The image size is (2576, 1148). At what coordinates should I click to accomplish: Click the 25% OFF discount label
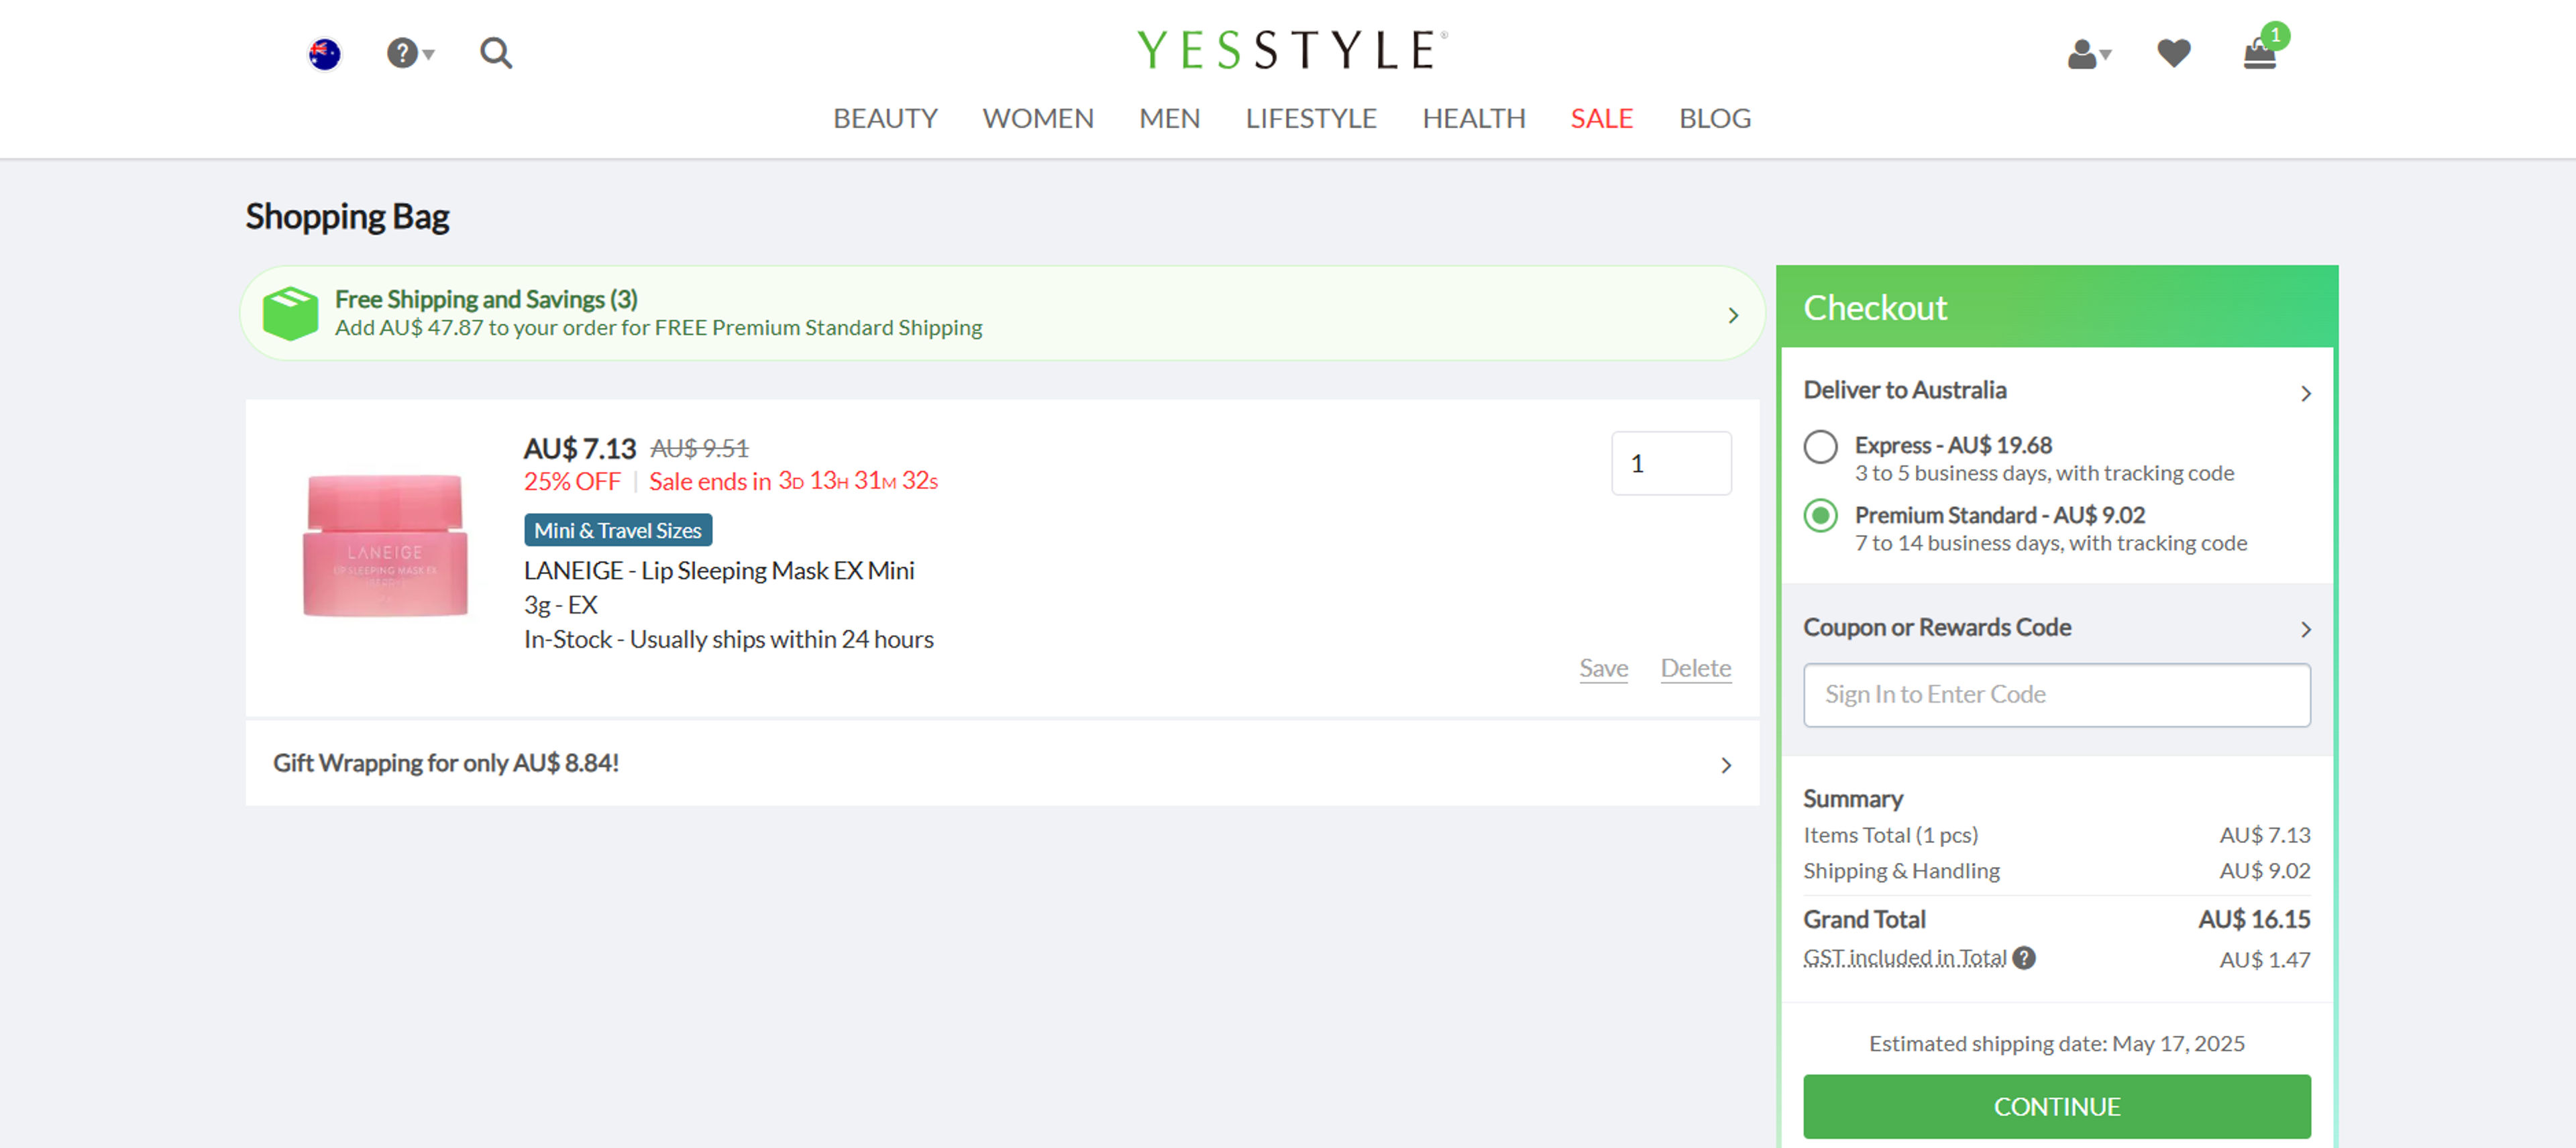(572, 481)
